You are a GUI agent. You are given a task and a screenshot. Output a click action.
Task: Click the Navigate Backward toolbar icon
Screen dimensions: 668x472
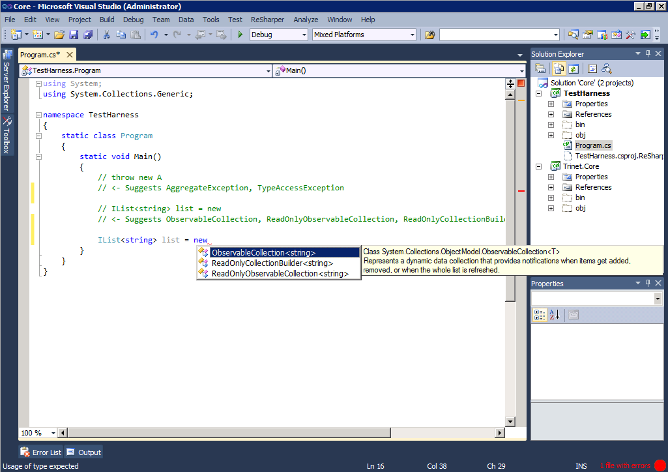pos(200,35)
